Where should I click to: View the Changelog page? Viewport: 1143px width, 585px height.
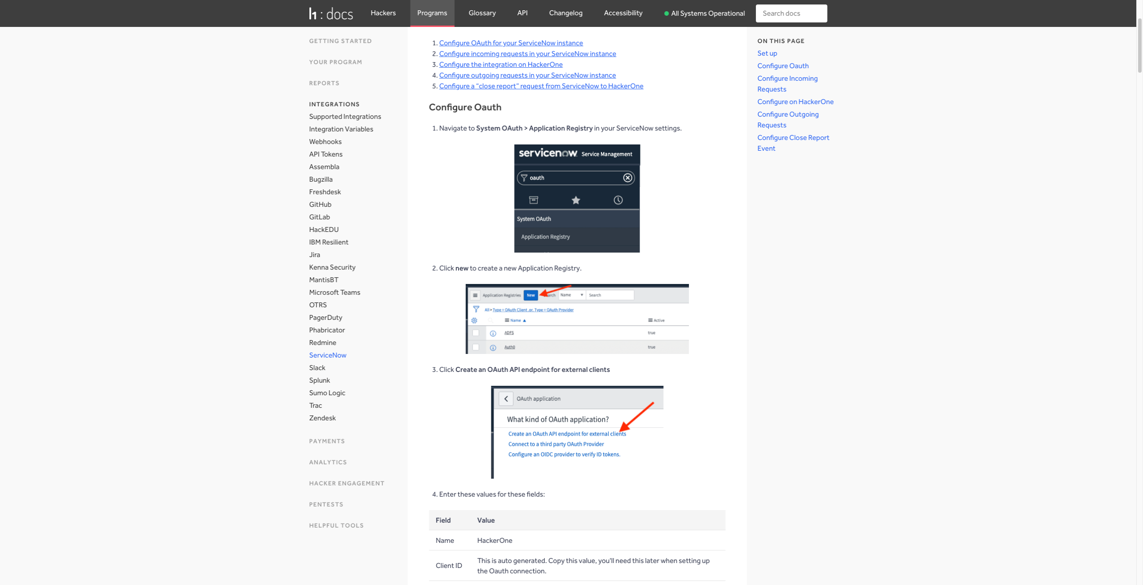[565, 13]
